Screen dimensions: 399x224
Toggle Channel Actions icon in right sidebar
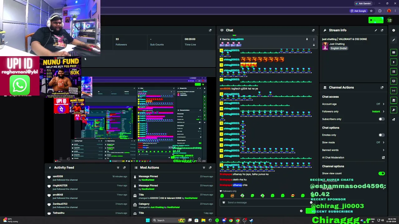pos(394,100)
